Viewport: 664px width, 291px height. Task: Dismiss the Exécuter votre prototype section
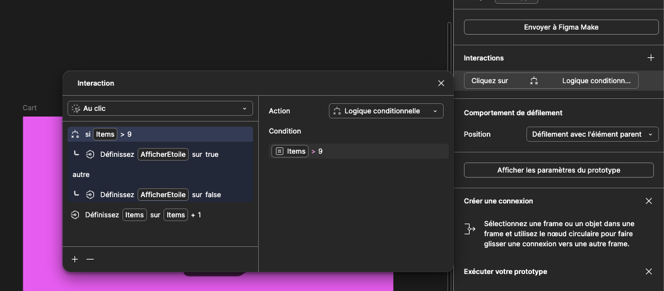pyautogui.click(x=649, y=271)
